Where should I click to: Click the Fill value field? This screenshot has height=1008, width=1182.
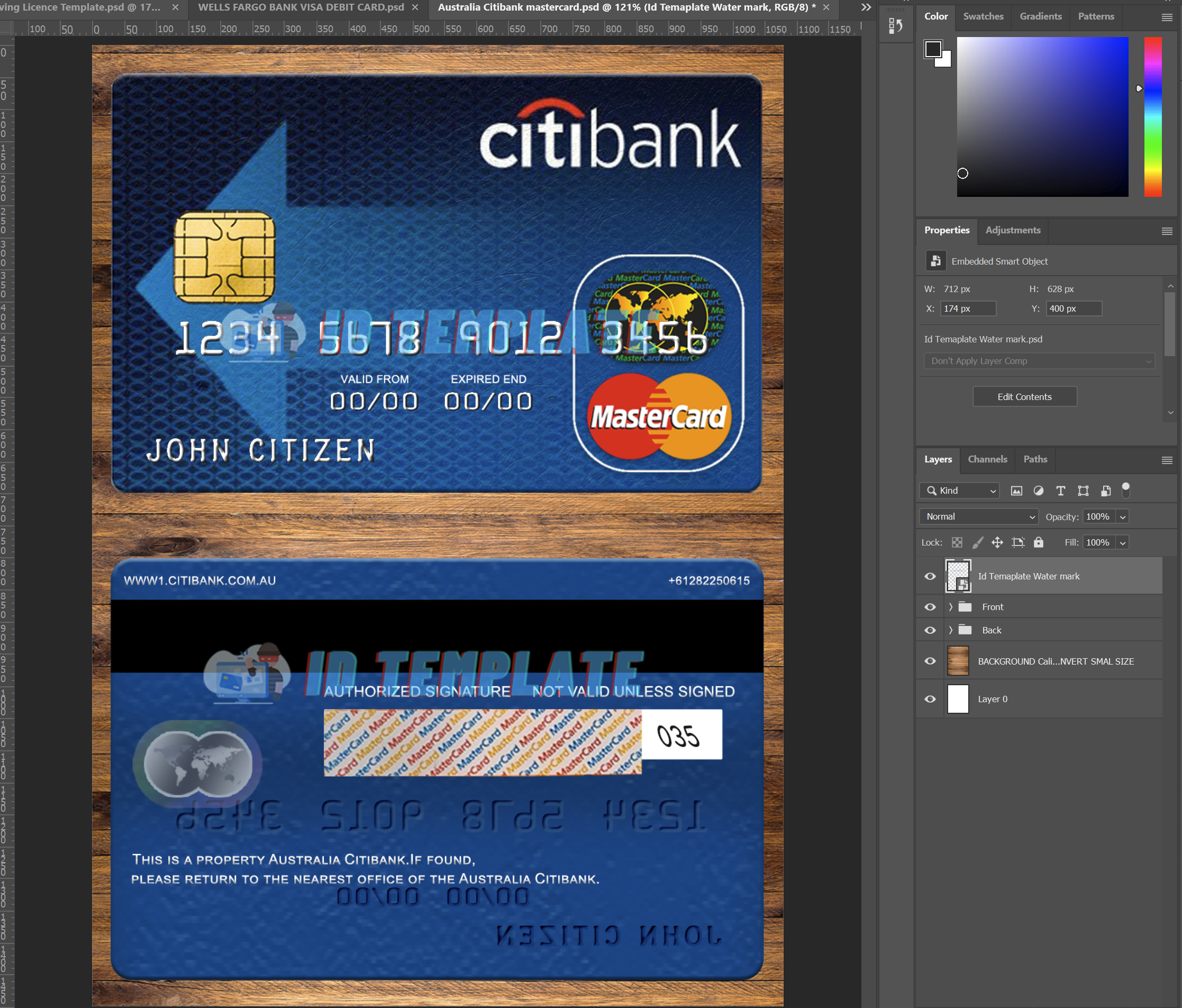[1099, 542]
